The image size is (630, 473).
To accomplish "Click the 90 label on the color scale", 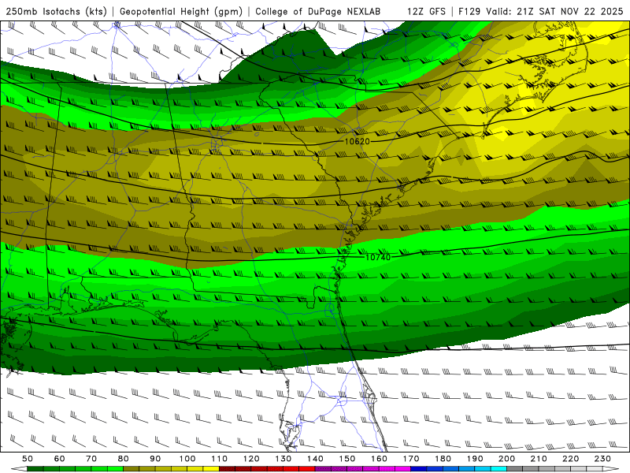I will [x=155, y=459].
